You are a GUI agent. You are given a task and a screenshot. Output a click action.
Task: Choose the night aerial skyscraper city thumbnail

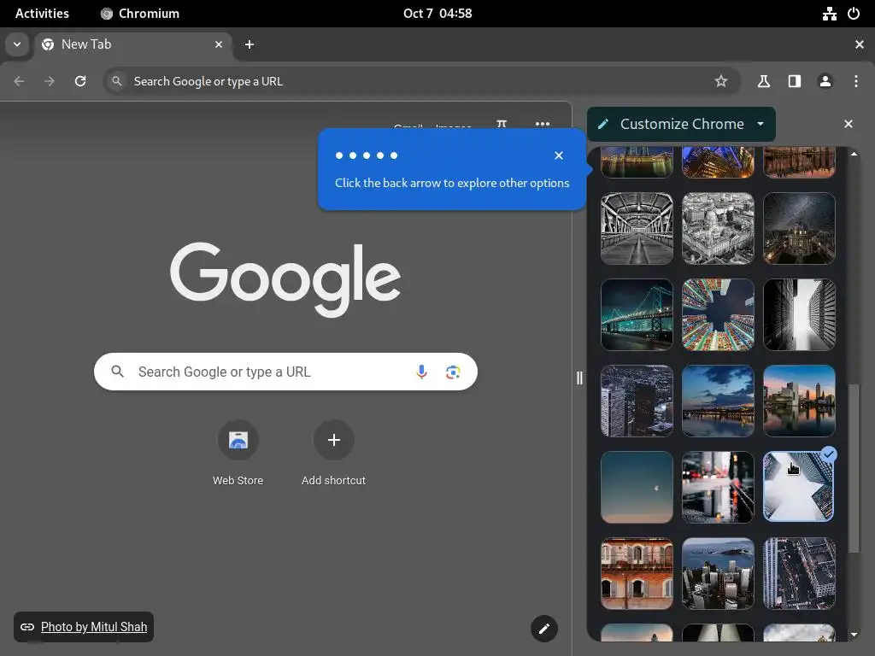(637, 401)
